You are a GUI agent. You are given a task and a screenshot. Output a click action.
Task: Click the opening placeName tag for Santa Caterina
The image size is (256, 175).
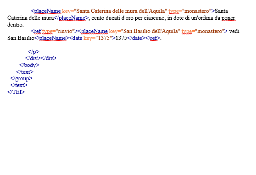46,11
